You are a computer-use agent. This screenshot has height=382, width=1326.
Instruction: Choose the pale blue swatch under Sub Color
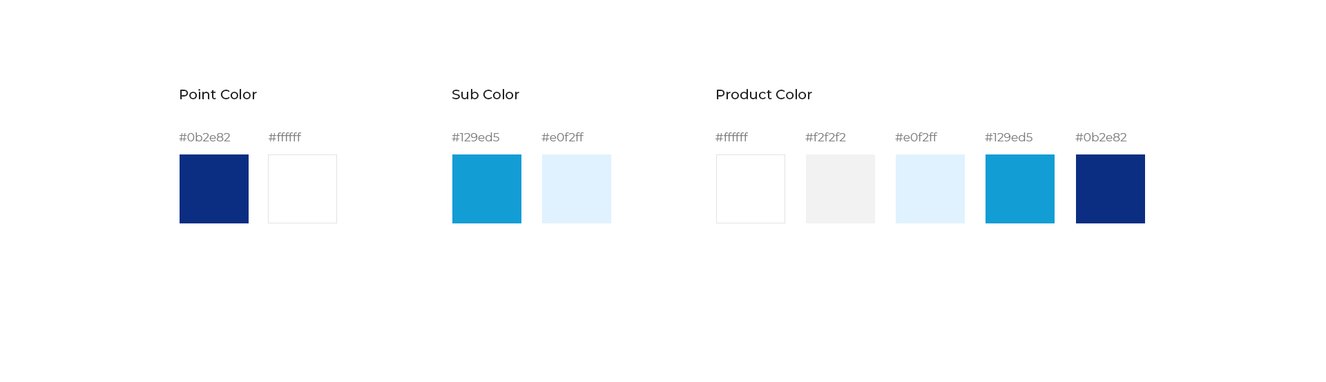(577, 189)
